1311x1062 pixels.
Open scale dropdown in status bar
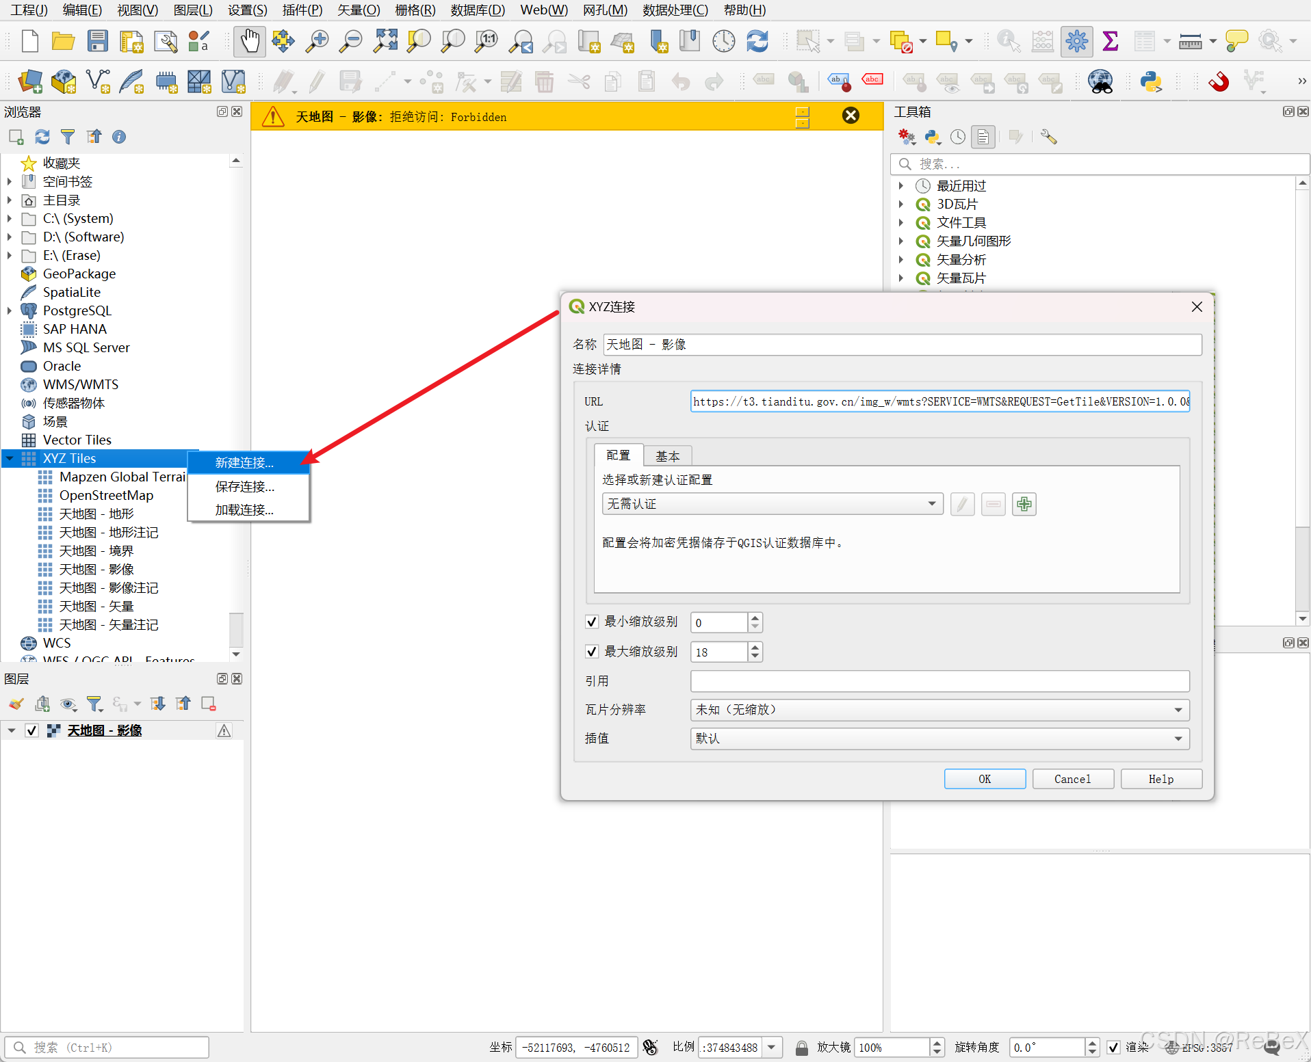[x=772, y=1047]
